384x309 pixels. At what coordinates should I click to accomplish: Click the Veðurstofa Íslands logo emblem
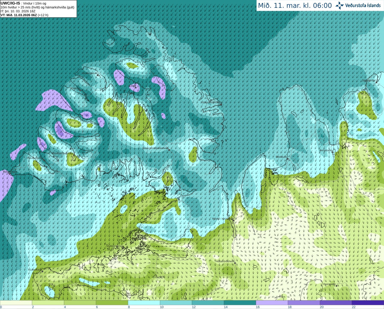pyautogui.click(x=340, y=5)
